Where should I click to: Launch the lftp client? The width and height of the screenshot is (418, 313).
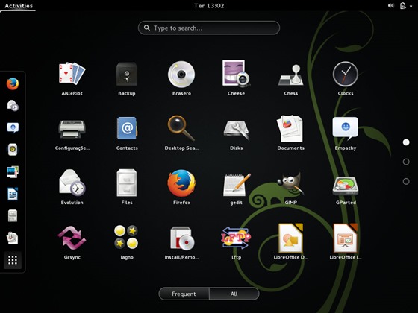point(236,238)
